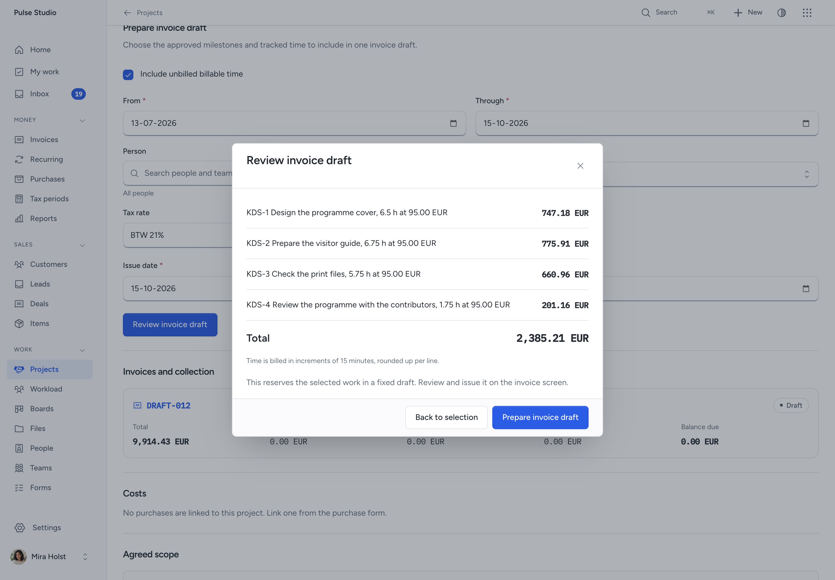Open Home in sidebar
The image size is (835, 580).
[50, 50]
